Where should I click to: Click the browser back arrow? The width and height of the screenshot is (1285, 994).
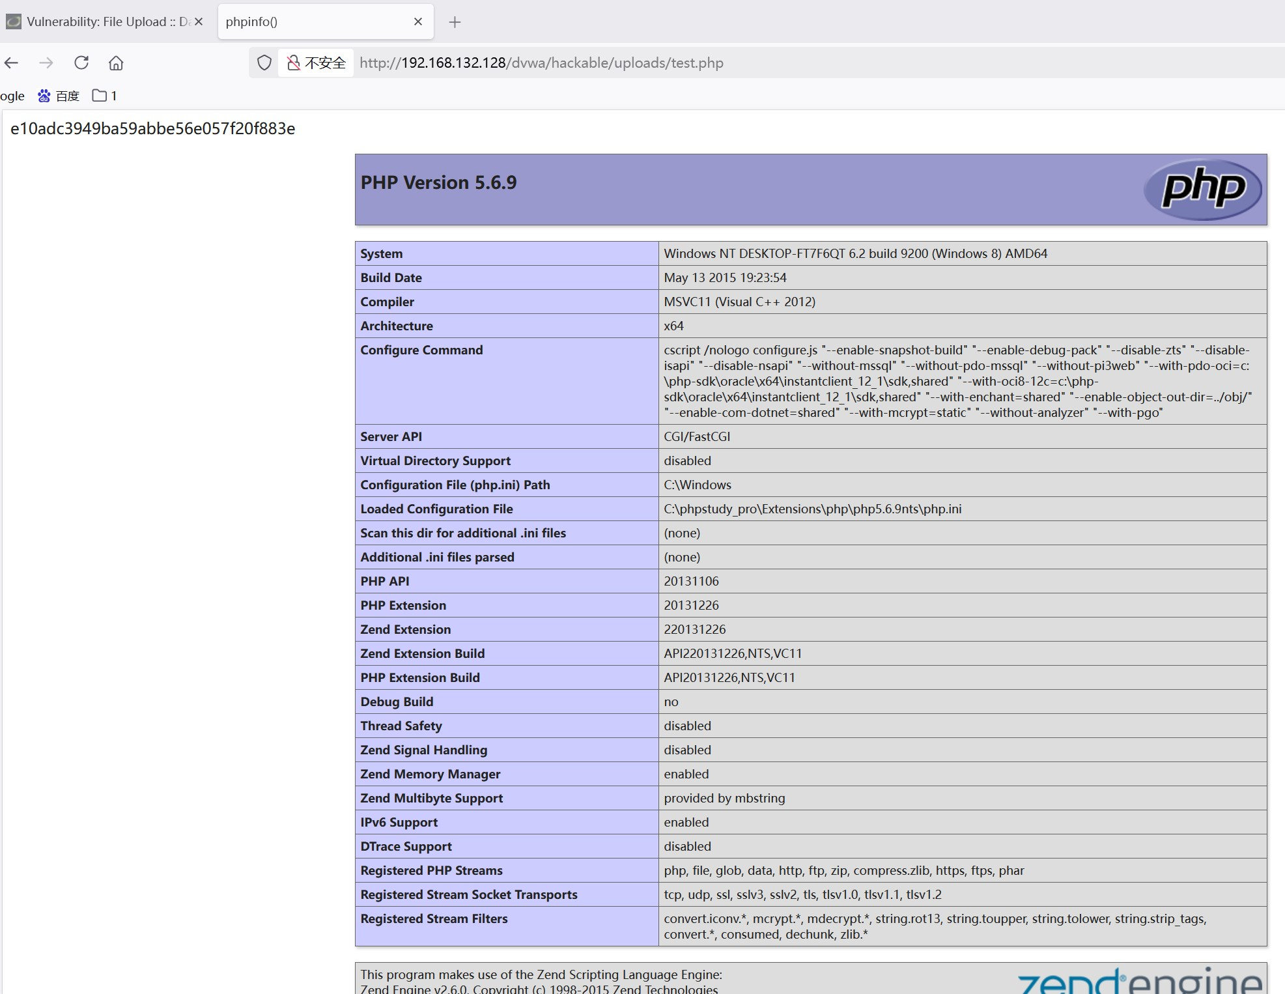(11, 63)
